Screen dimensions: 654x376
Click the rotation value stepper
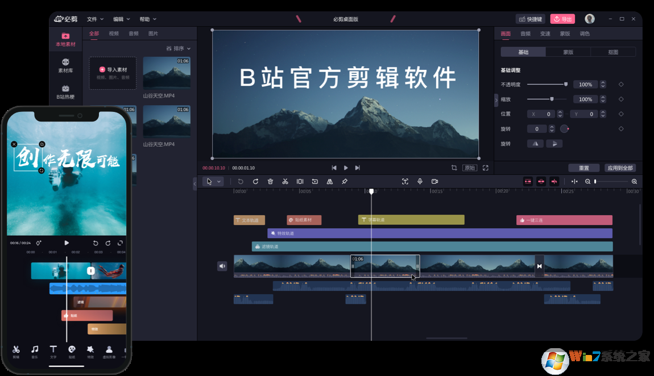[552, 129]
